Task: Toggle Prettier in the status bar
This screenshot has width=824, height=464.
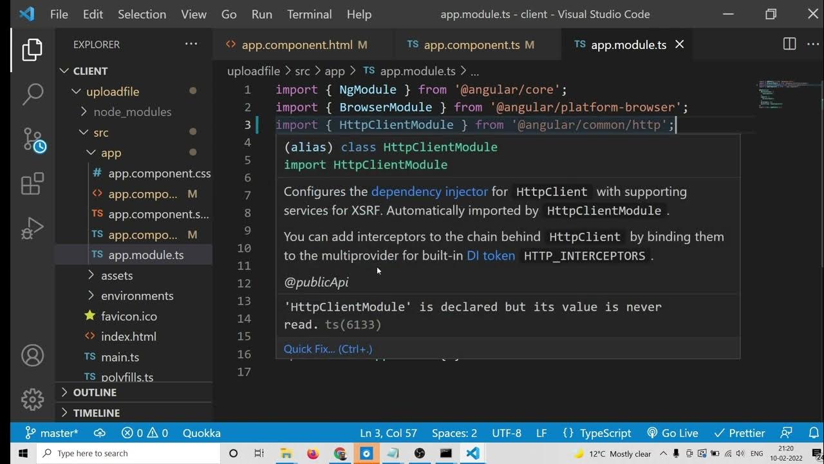Action: 740,433
